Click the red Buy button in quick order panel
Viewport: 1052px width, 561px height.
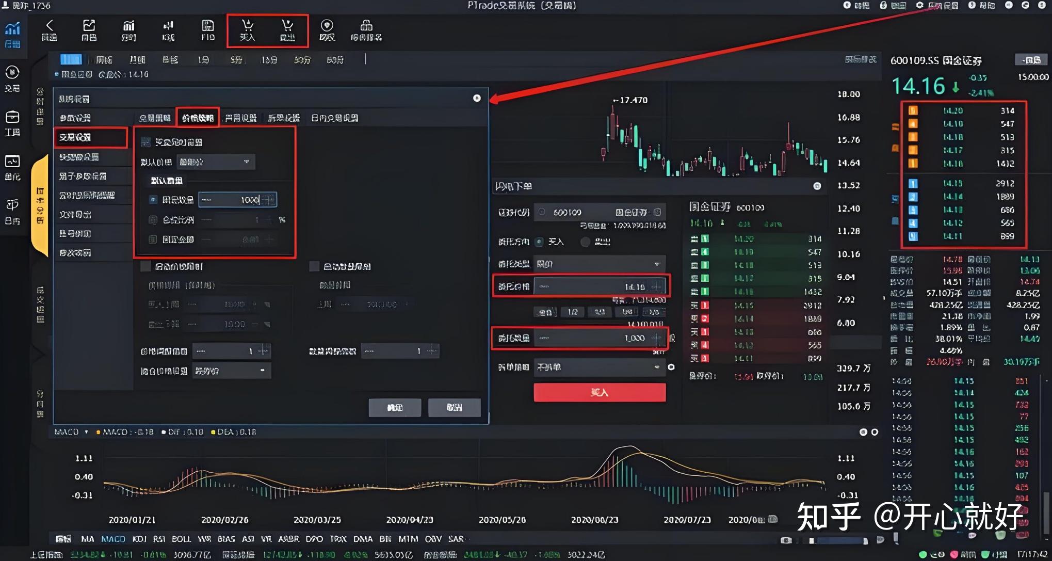(598, 392)
